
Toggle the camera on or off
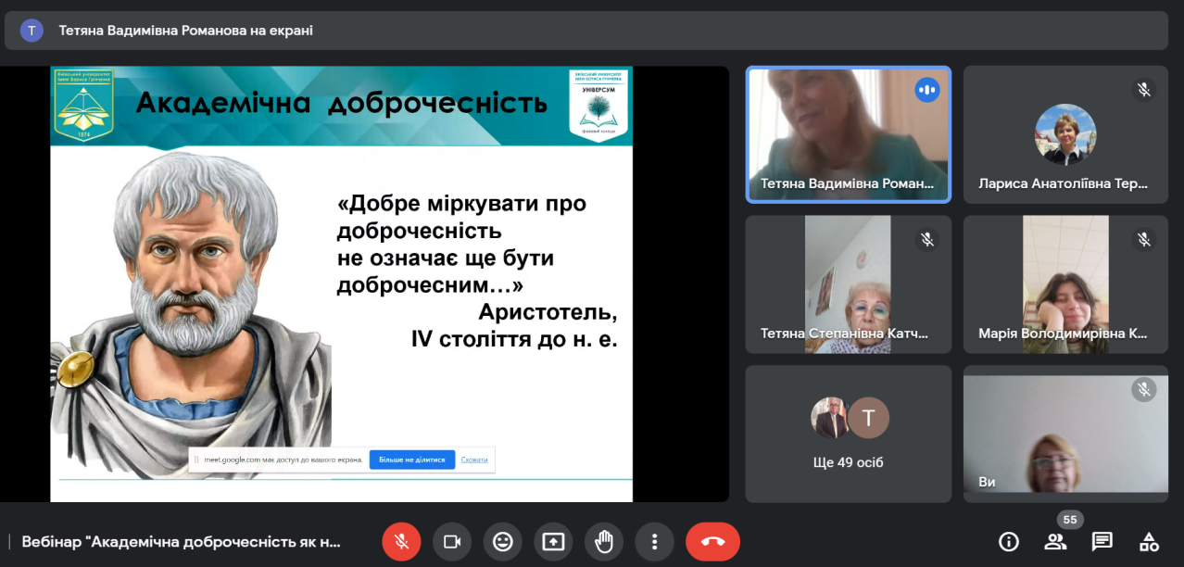452,542
